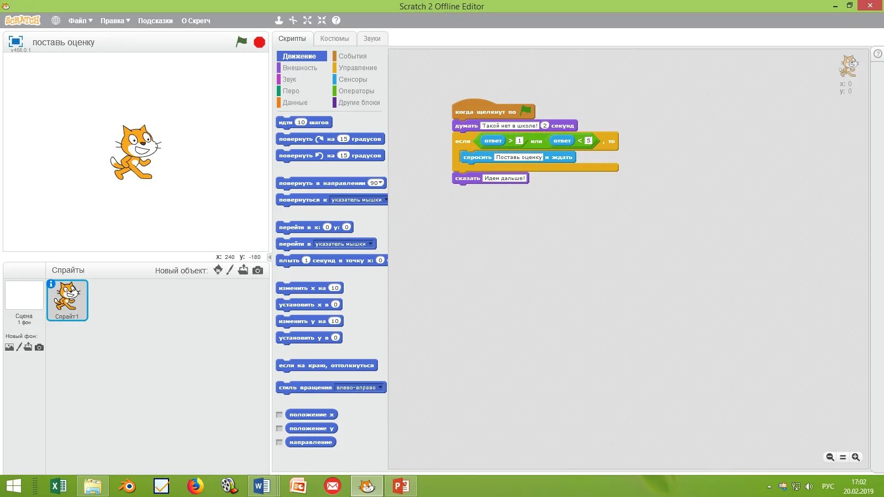Screen dimensions: 884x497
Task: Select the Данные block category
Action: 302,103
